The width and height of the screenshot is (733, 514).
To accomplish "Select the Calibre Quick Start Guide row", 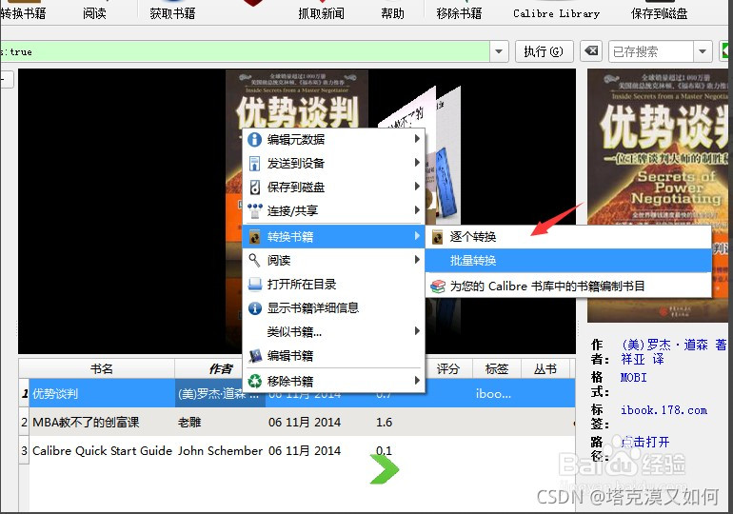I will tap(297, 450).
